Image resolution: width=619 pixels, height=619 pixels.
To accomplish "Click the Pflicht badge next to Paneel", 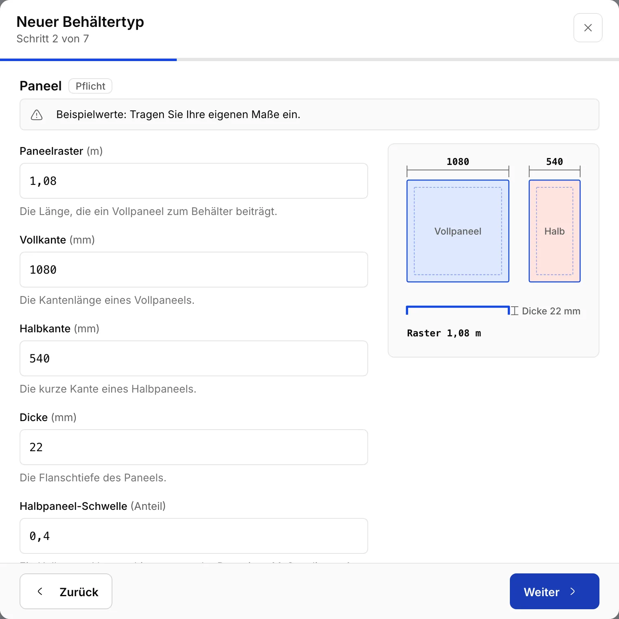I will pyautogui.click(x=90, y=86).
